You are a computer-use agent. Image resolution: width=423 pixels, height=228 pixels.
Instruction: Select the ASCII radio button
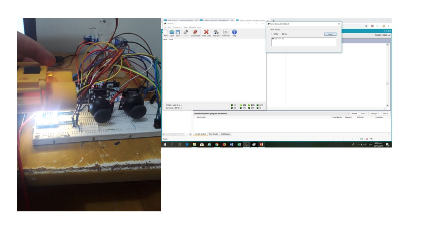coord(273,34)
